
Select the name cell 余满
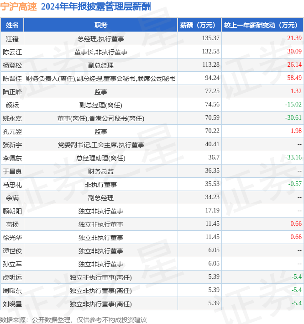coord(12,197)
